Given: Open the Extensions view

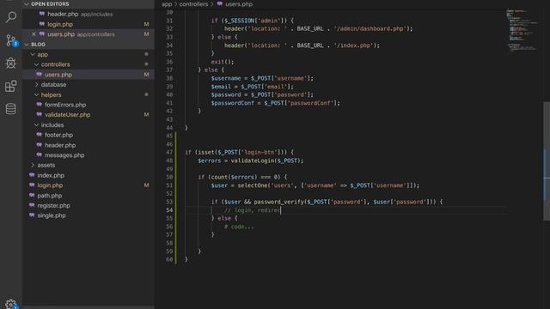Looking at the screenshot, I should (x=11, y=86).
